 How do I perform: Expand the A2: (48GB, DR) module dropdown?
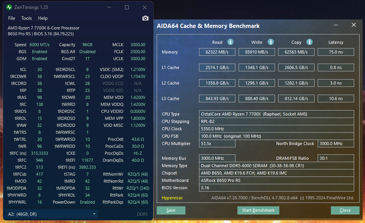[x=52, y=214]
